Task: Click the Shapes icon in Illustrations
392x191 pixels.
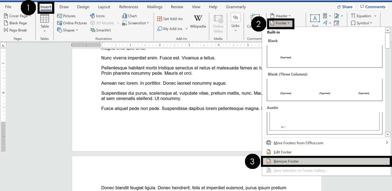Action: pos(59,30)
